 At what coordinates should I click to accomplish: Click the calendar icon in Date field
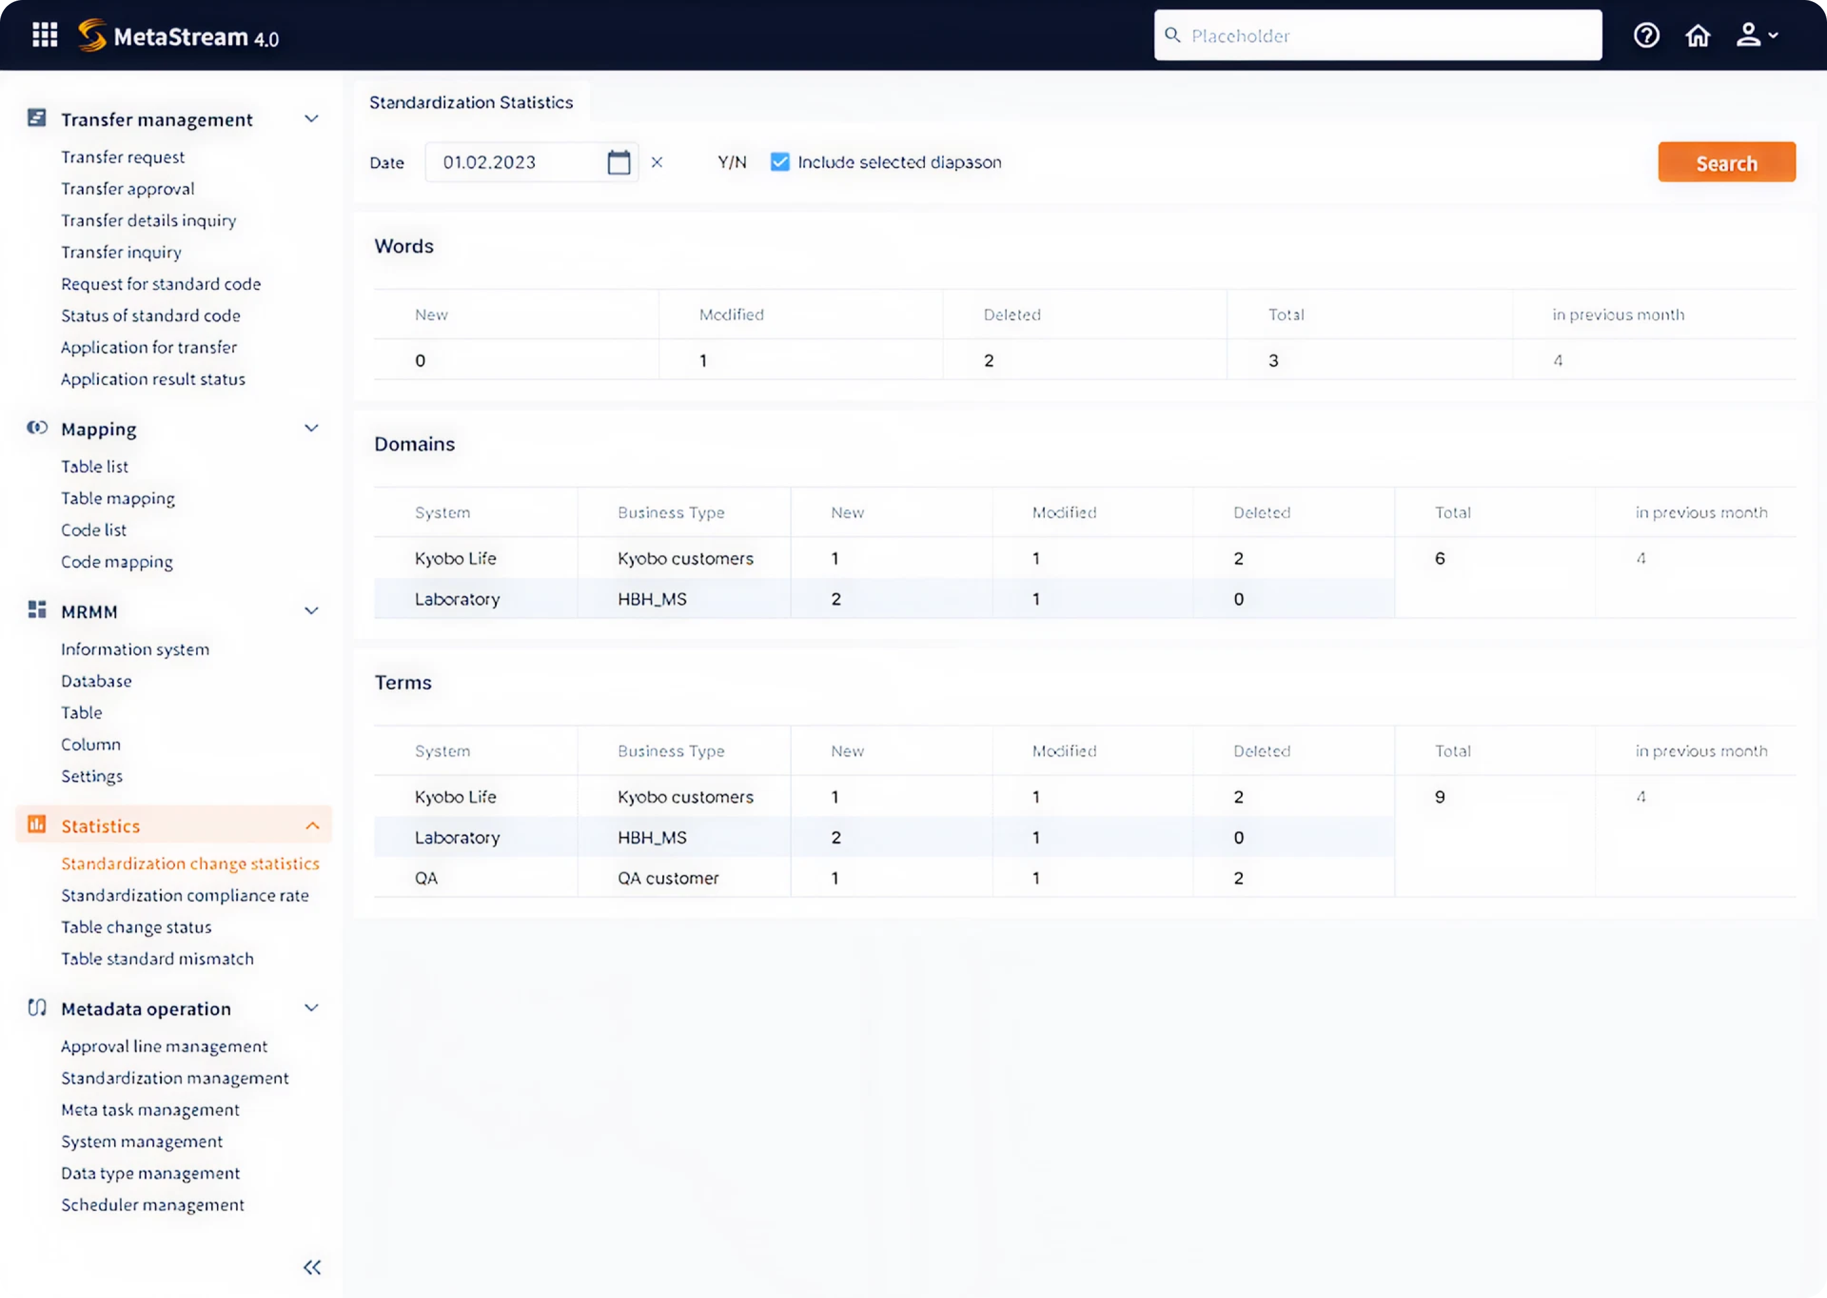(x=619, y=161)
